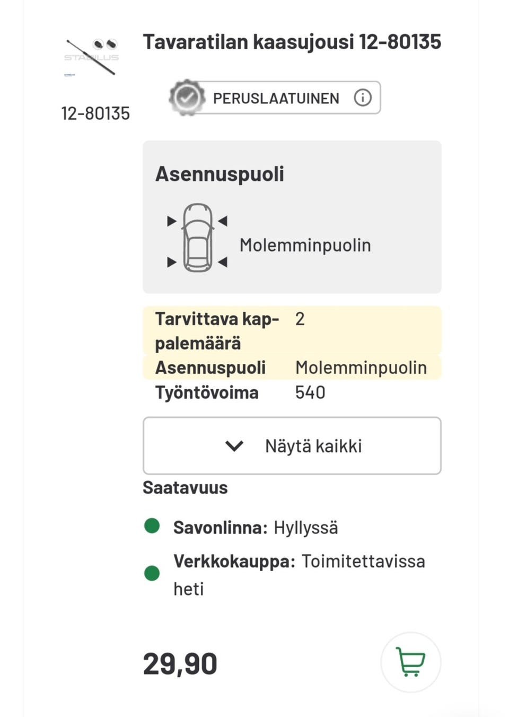Click the quality seal badge icon
Image resolution: width=509 pixels, height=717 pixels.
tap(187, 97)
